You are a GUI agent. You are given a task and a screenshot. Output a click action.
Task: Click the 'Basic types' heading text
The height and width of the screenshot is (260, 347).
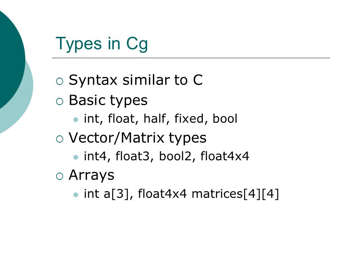tap(108, 101)
